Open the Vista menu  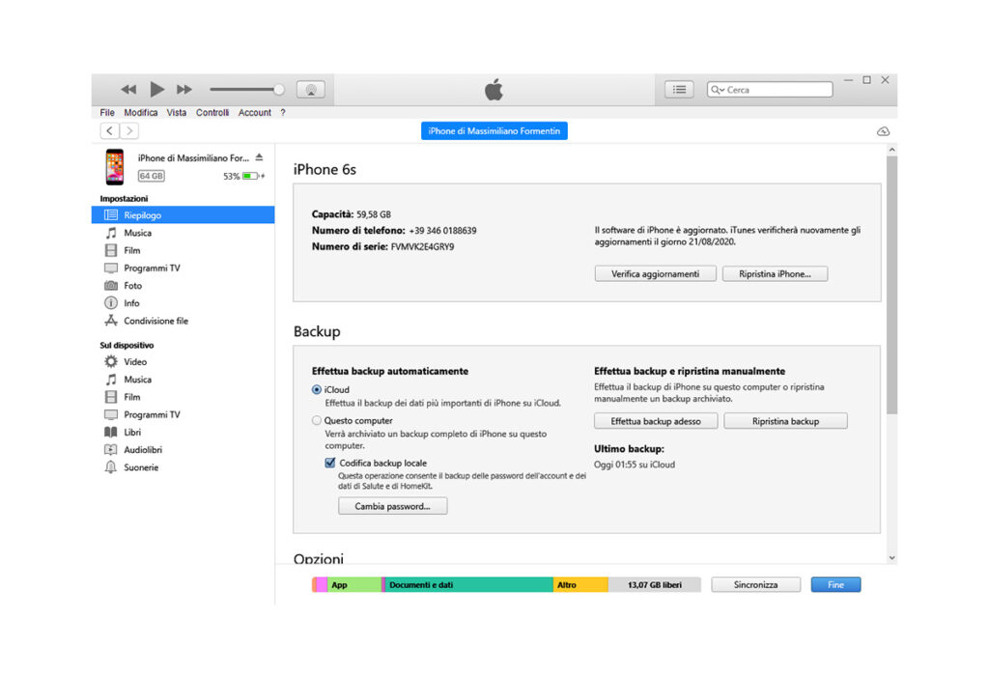[177, 112]
